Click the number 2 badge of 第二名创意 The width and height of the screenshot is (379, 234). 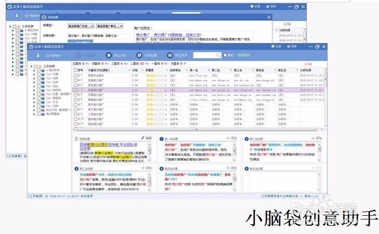click(246, 139)
